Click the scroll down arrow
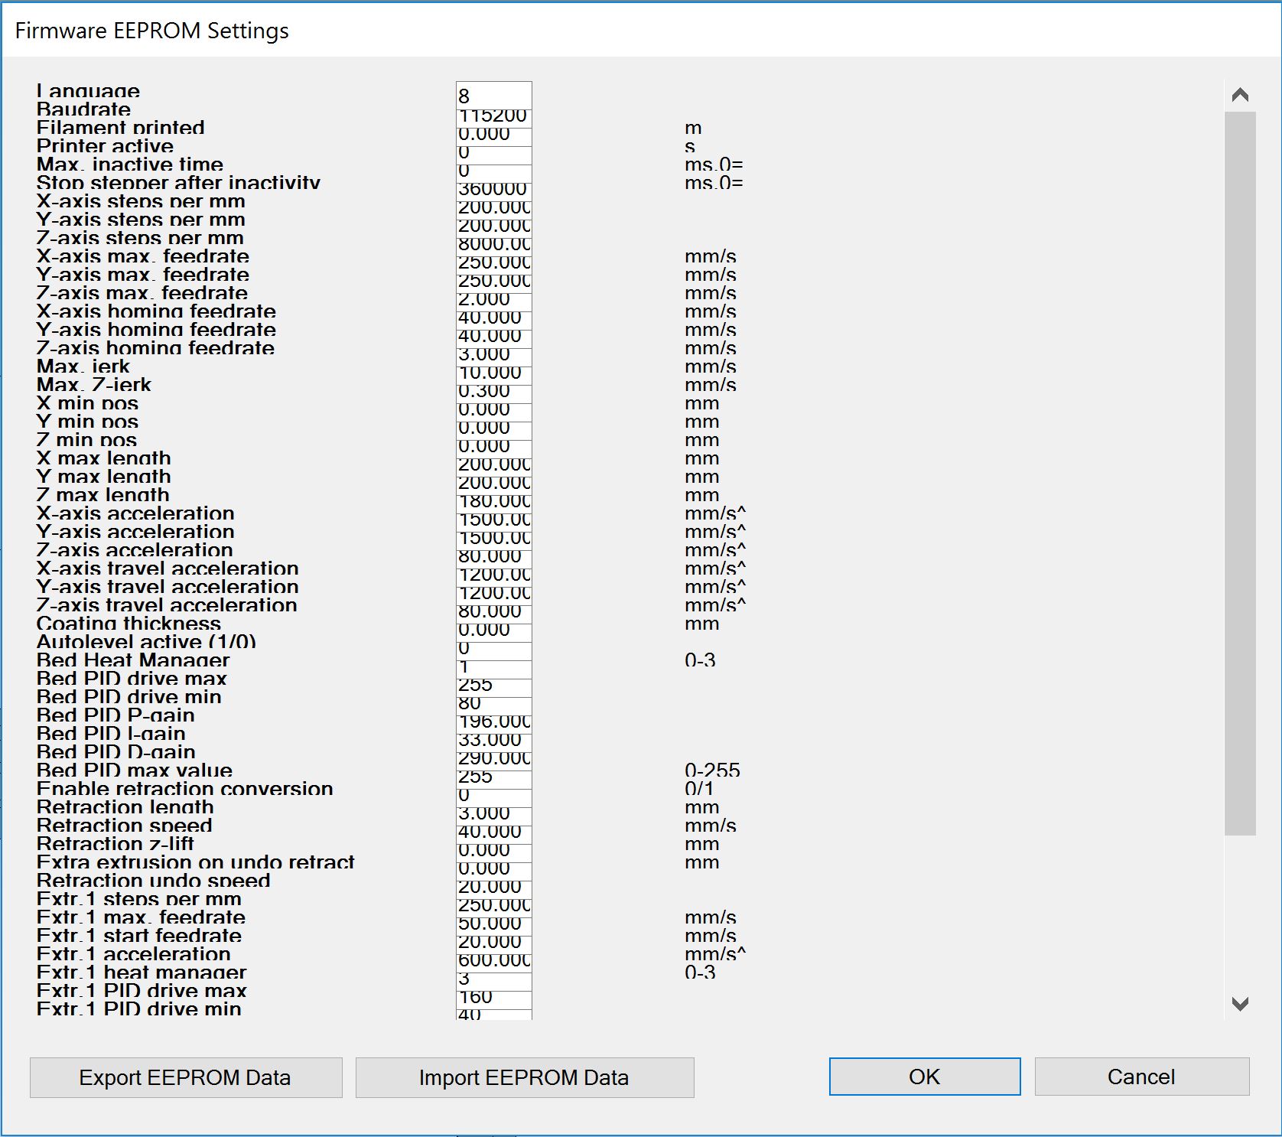Image resolution: width=1282 pixels, height=1137 pixels. [1240, 1003]
